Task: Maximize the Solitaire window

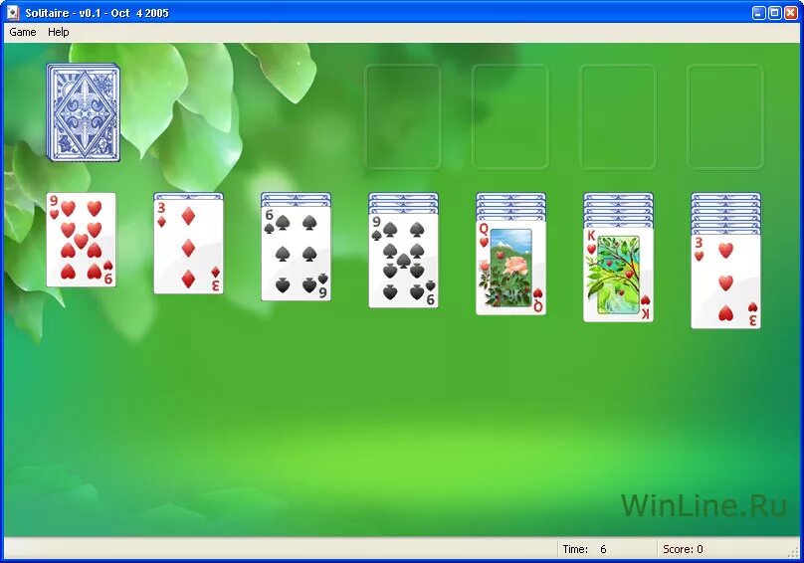Action: tap(775, 13)
